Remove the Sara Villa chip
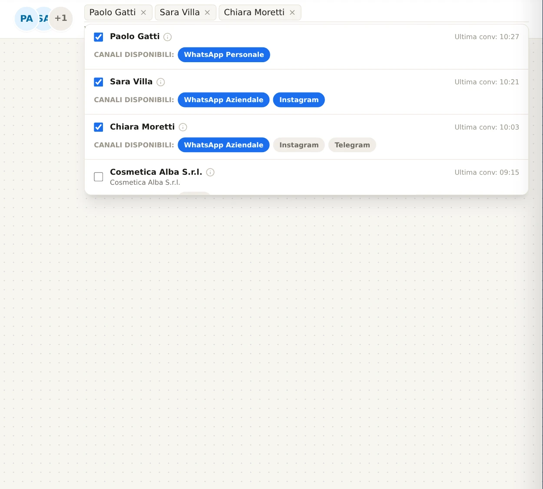543x489 pixels. point(207,13)
